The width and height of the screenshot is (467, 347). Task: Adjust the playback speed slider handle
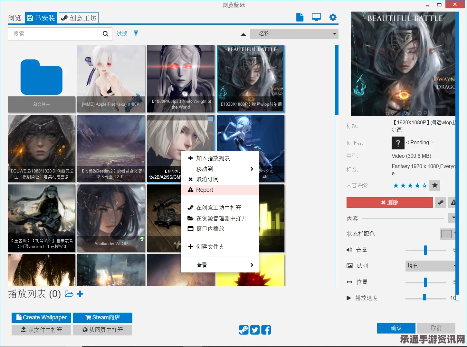pos(424,298)
